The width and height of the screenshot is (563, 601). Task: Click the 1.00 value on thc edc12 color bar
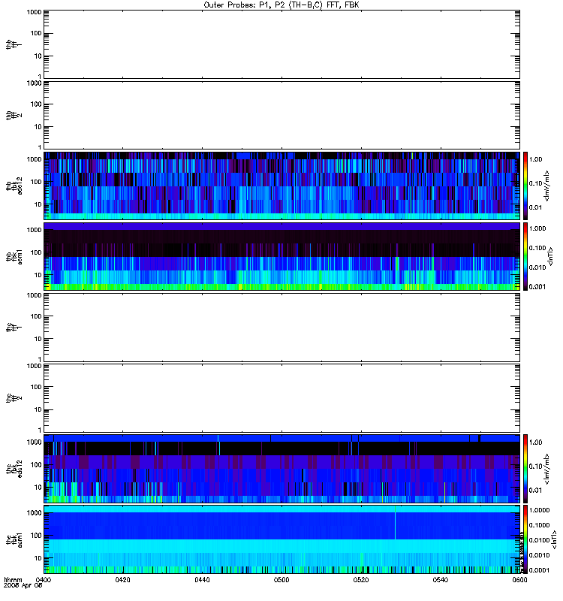(x=535, y=442)
